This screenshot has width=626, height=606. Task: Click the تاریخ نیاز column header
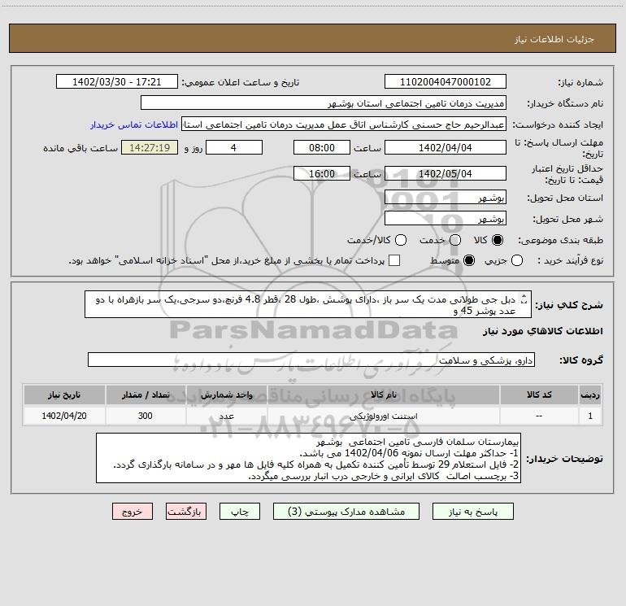[x=64, y=395]
